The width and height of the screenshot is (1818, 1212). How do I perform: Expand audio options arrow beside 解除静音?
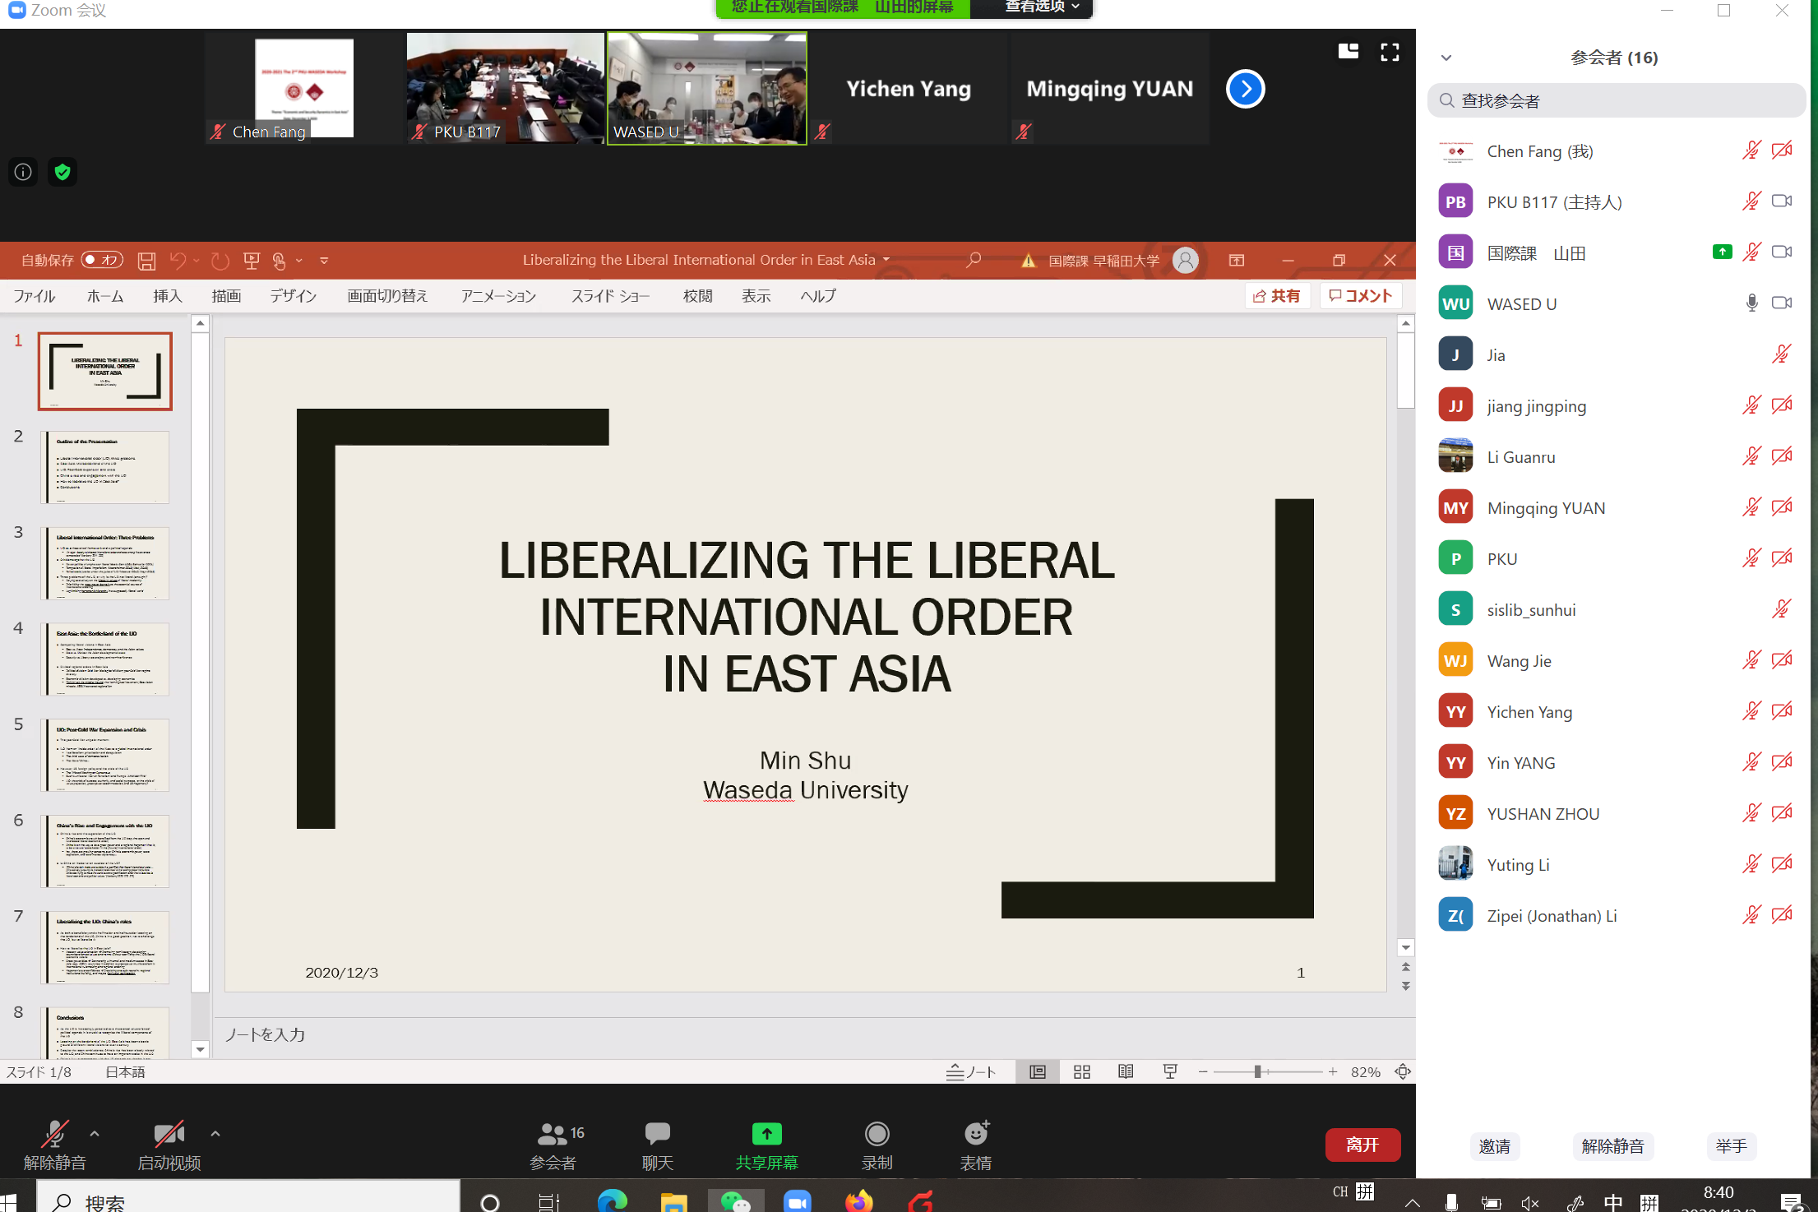(95, 1134)
